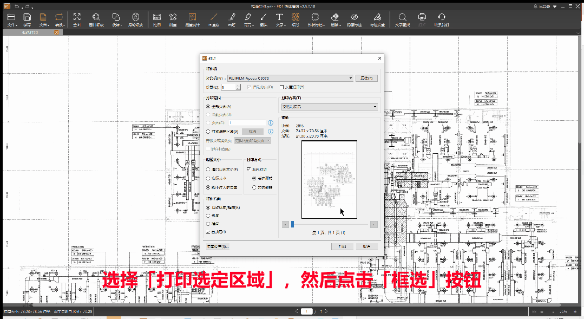Screen dimensions: 584x319
Task: Open the print content dropdown
Action: click(x=330, y=107)
